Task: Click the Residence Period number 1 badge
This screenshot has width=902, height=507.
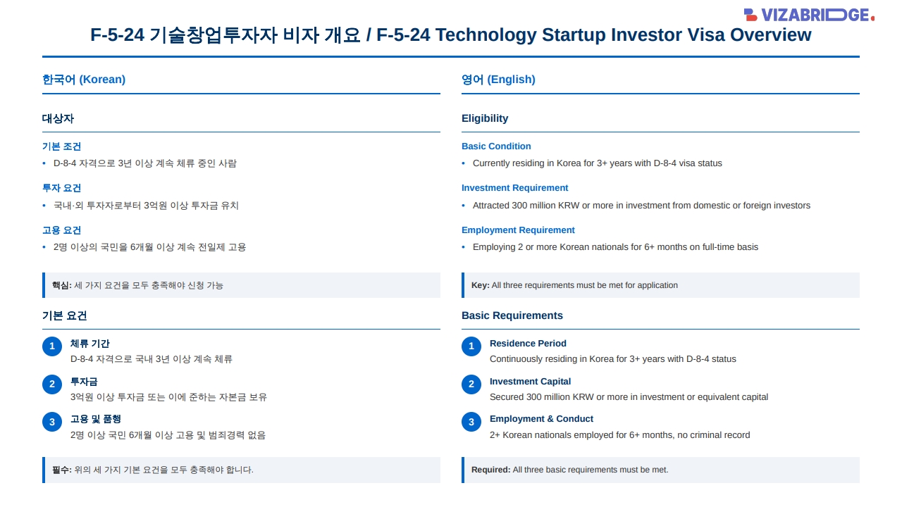Action: [471, 346]
